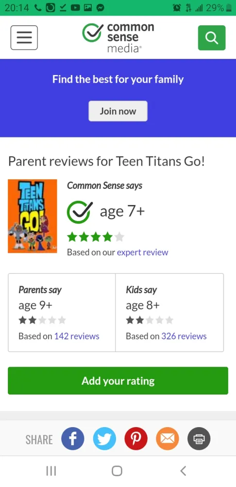Share via email envelope icon

[168, 439]
